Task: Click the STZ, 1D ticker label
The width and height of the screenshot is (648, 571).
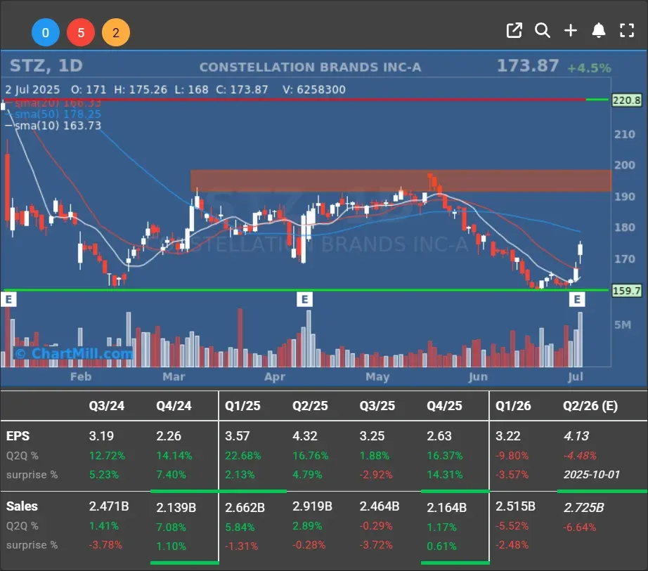Action: (x=46, y=65)
